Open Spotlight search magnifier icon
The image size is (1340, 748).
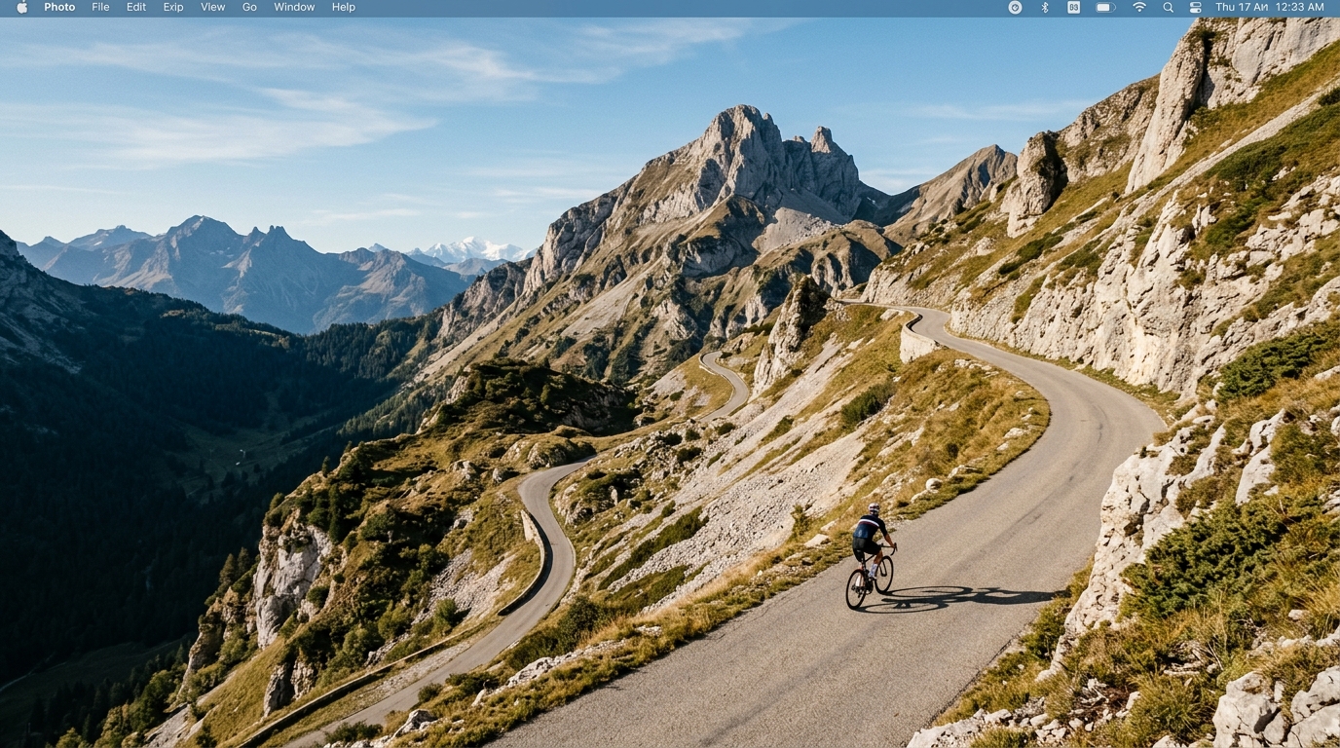1168,7
